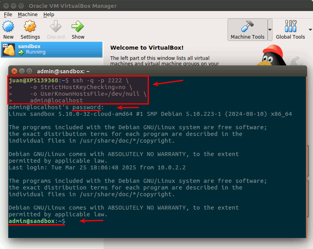
Task: Click the 'Last login: Tue Mar 25' line
Action: 97,167
